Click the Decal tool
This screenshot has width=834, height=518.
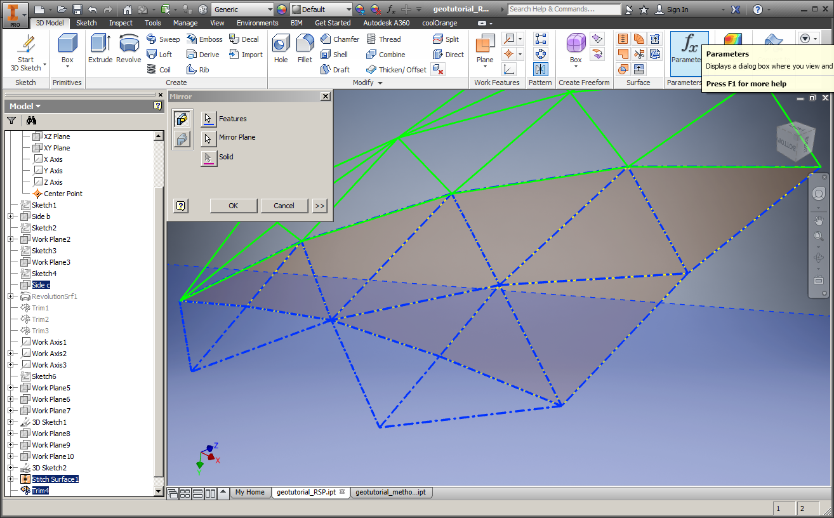[x=244, y=39]
